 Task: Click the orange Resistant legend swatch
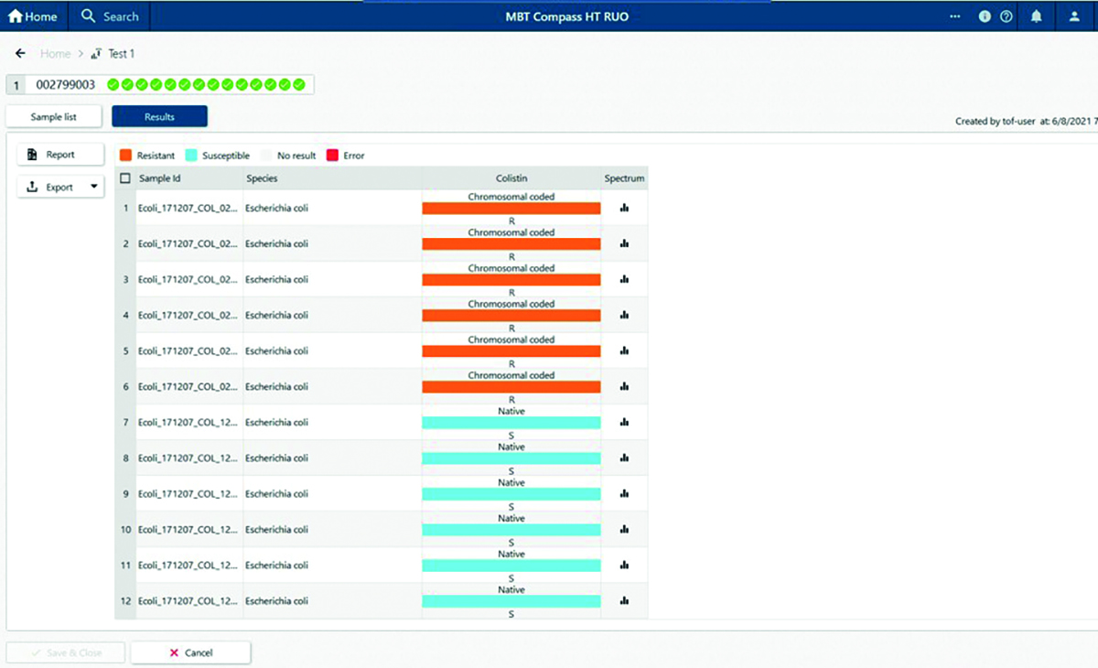click(x=126, y=156)
